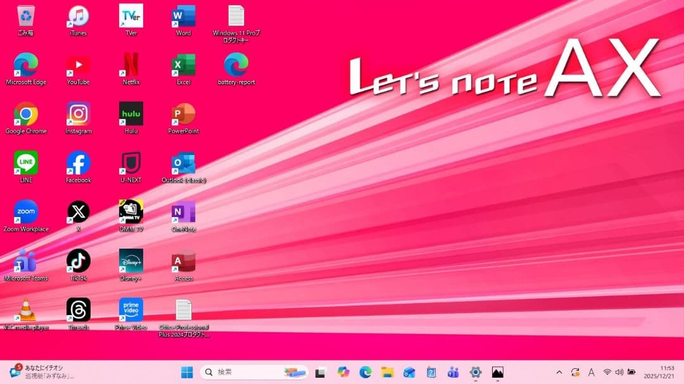
Task: Select the Zoom Workplace shortcut
Action: coord(26,213)
